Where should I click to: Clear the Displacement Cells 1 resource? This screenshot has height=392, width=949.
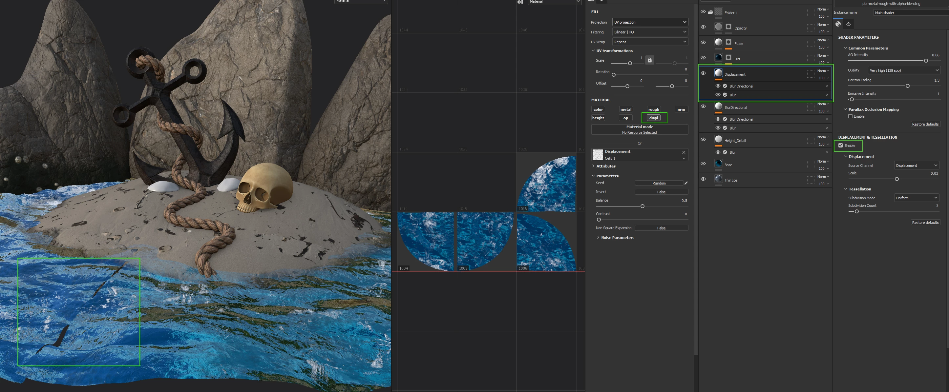[684, 152]
